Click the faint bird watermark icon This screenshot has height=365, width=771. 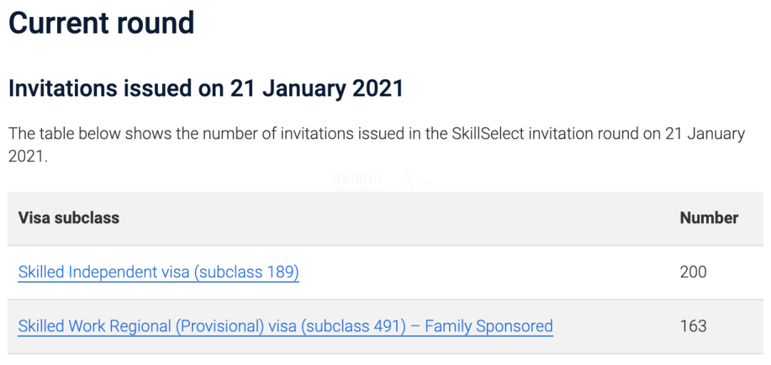click(413, 183)
